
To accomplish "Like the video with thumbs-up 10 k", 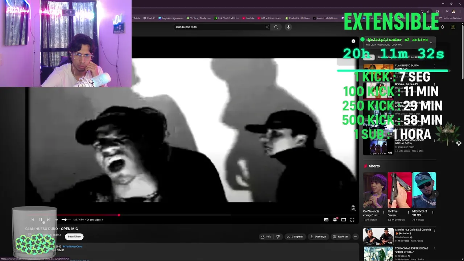I will [x=266, y=237].
